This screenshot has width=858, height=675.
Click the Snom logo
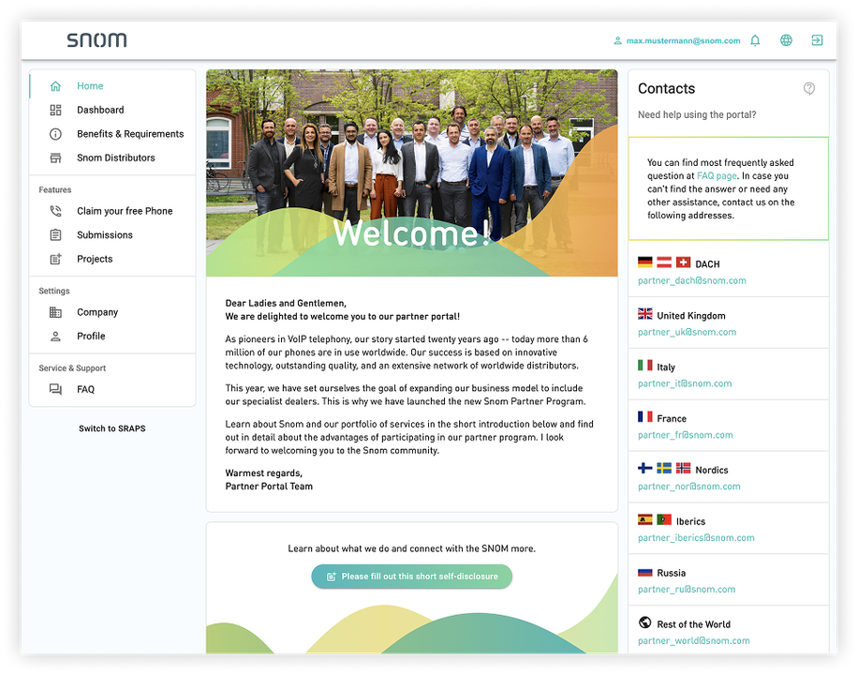click(x=96, y=40)
